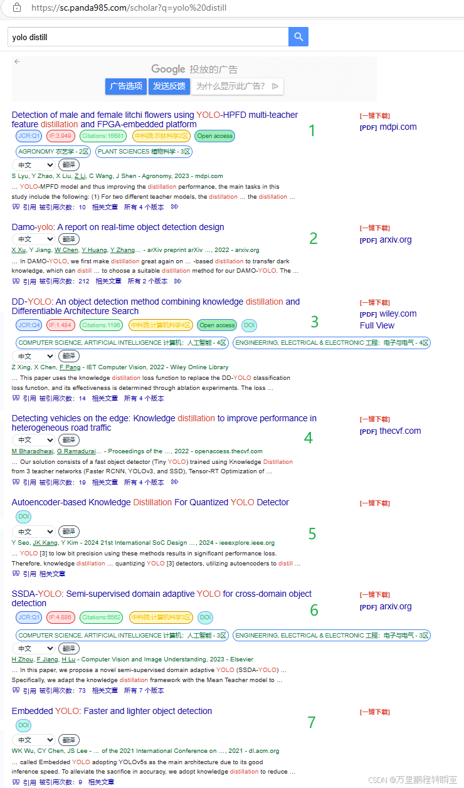
Task: Click the blue magnifier search button
Action: point(298,37)
